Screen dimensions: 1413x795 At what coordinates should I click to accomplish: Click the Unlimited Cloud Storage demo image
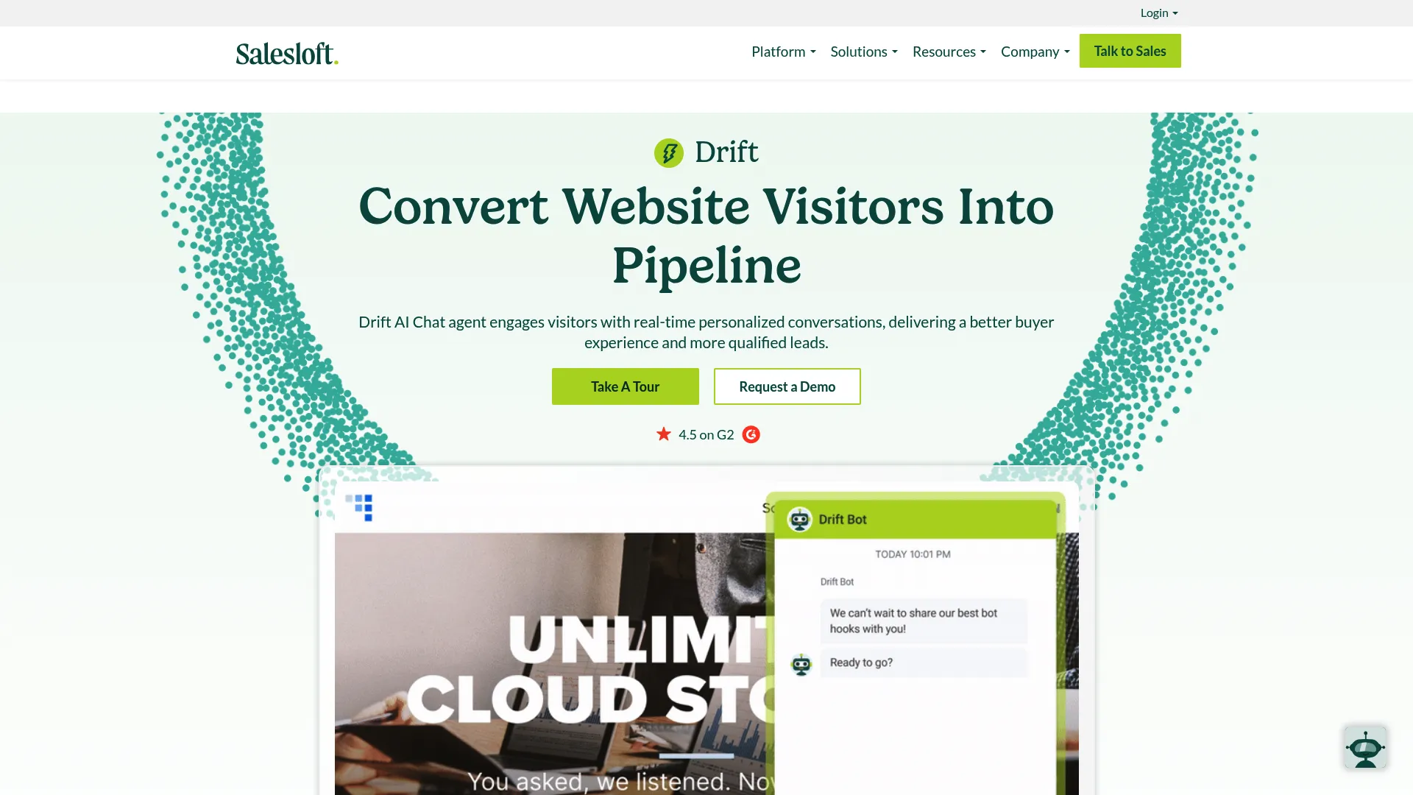click(550, 662)
